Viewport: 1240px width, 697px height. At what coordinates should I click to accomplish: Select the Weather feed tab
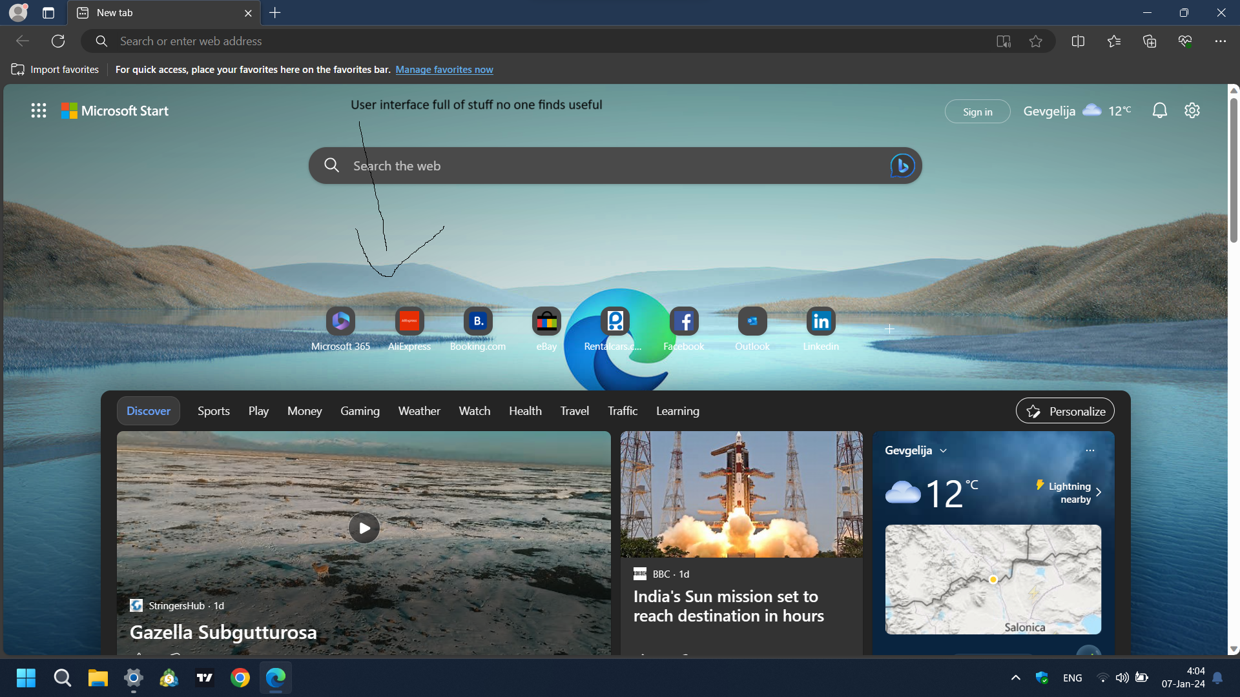click(419, 411)
